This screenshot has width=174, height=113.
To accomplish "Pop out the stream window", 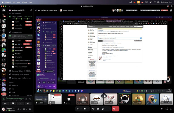I will click(x=167, y=109).
